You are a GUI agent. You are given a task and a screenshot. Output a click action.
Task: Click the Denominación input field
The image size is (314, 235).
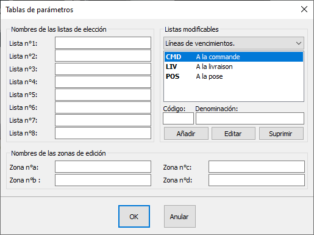pyautogui.click(x=250, y=118)
